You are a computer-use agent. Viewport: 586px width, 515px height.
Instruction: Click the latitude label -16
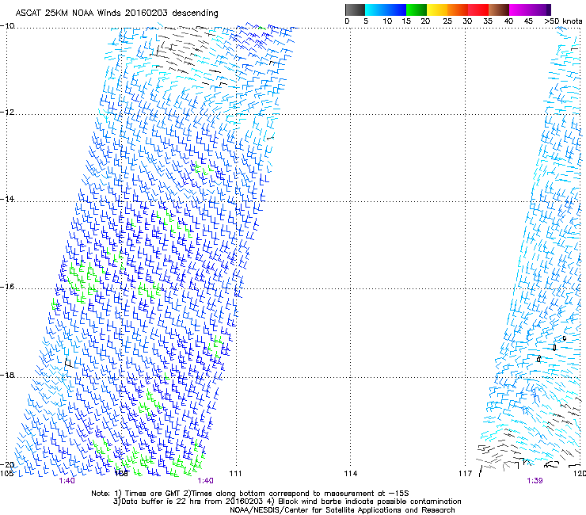tap(7, 287)
